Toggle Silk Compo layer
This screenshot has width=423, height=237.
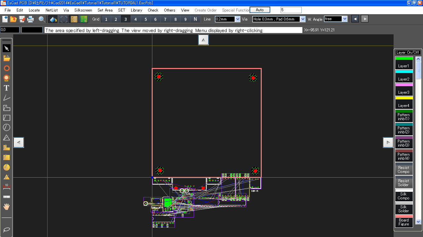pyautogui.click(x=404, y=195)
